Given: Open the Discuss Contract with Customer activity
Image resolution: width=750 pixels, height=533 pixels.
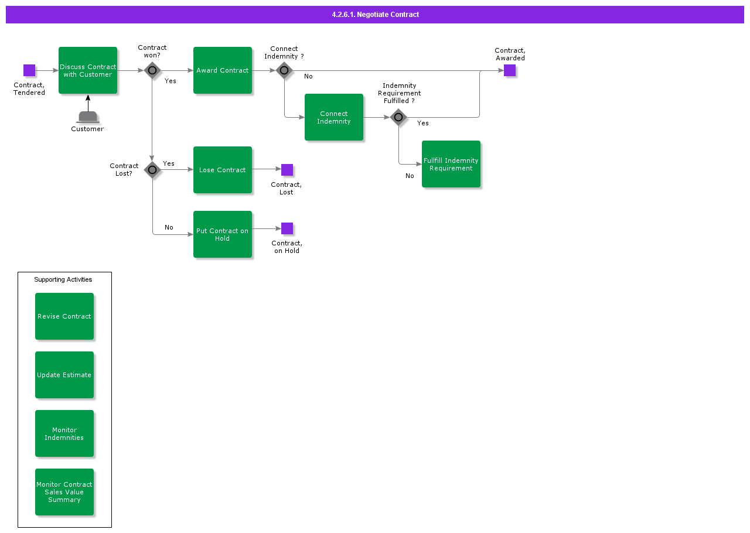Looking at the screenshot, I should [88, 70].
